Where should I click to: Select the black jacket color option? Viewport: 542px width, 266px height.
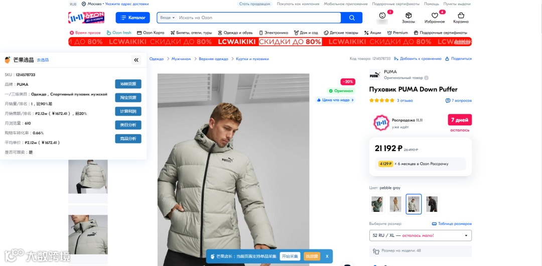[x=432, y=204]
